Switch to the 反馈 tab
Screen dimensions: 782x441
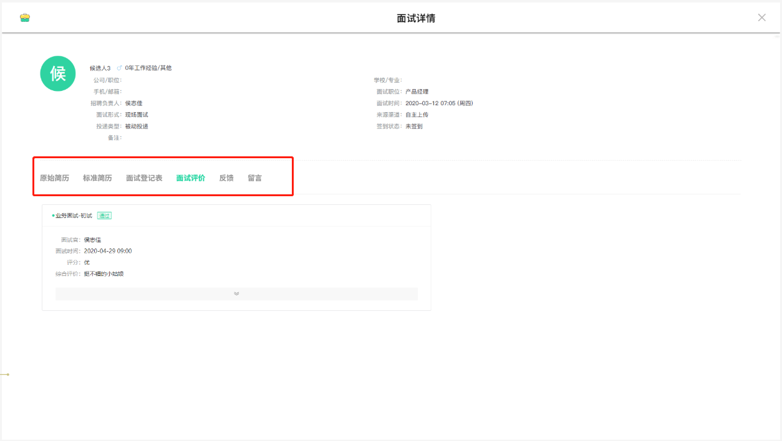(226, 178)
